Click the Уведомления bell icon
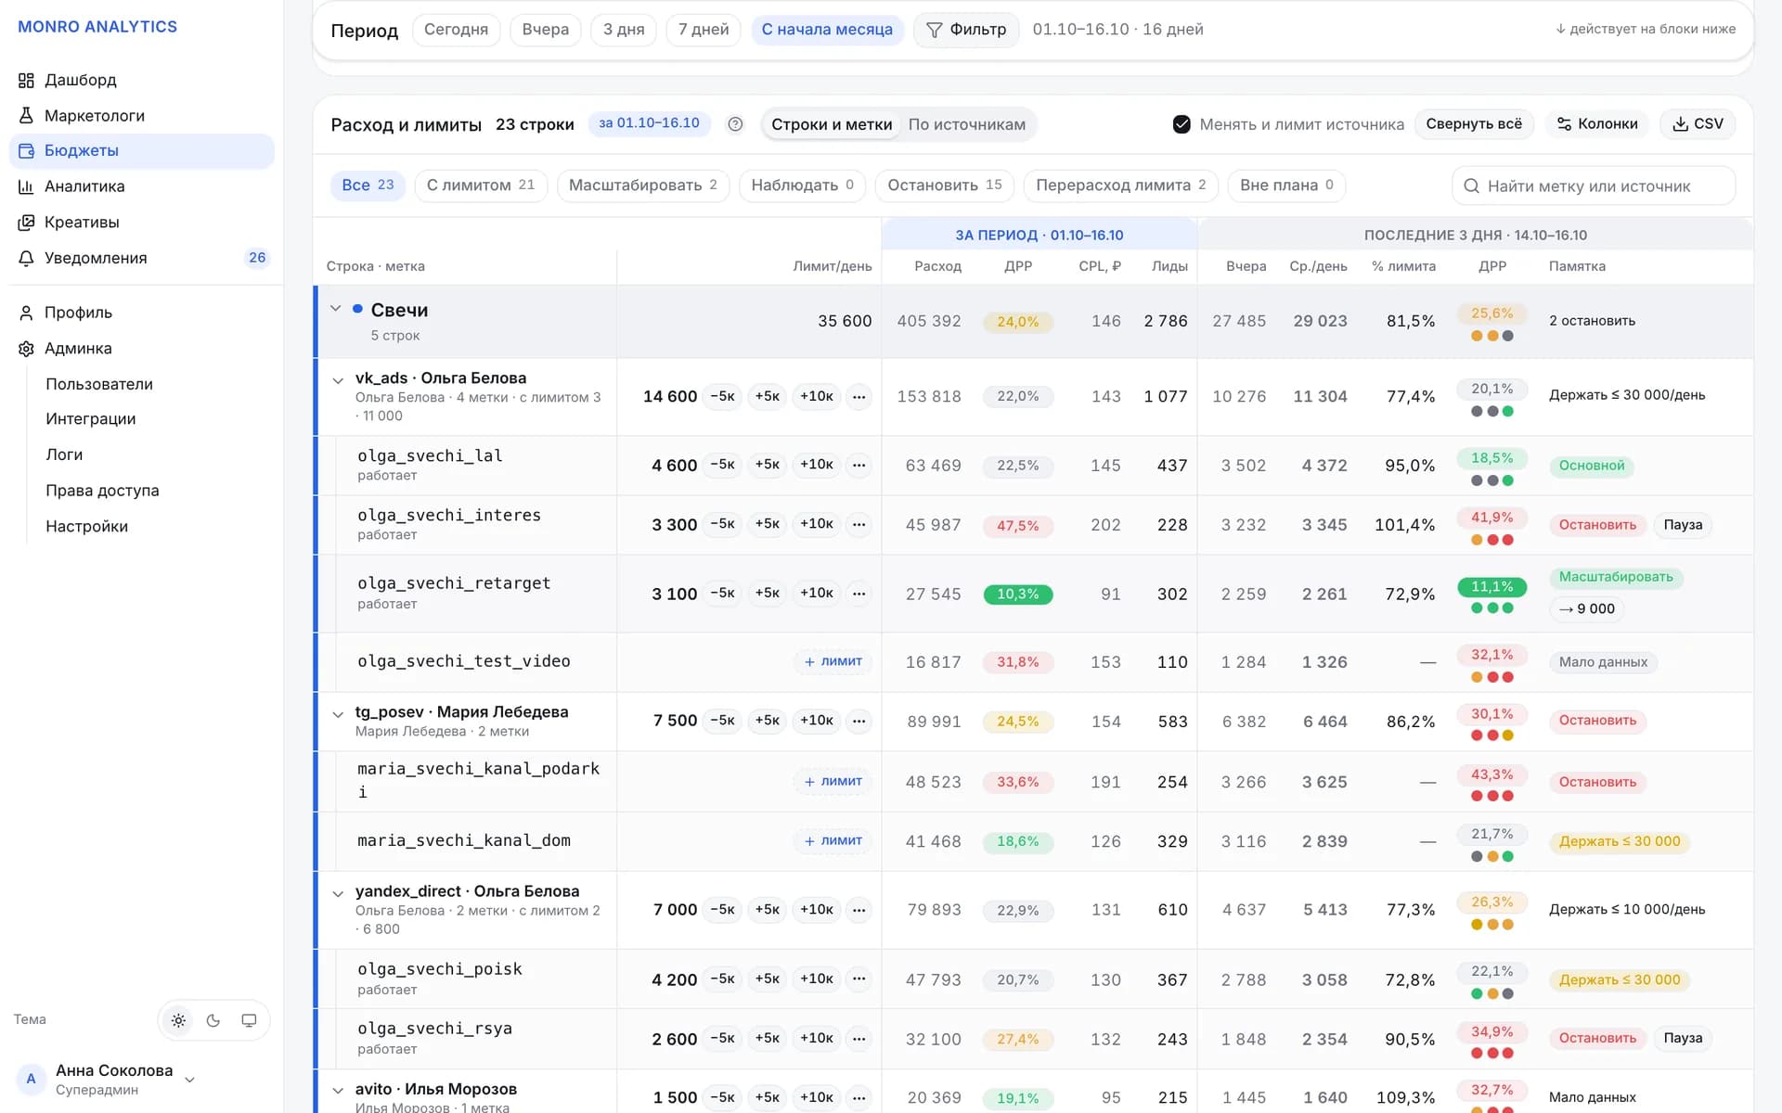Screen dimensions: 1782x1113 (x=26, y=258)
